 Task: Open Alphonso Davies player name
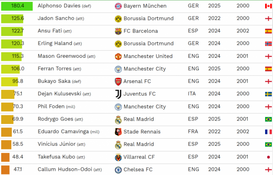(59, 6)
